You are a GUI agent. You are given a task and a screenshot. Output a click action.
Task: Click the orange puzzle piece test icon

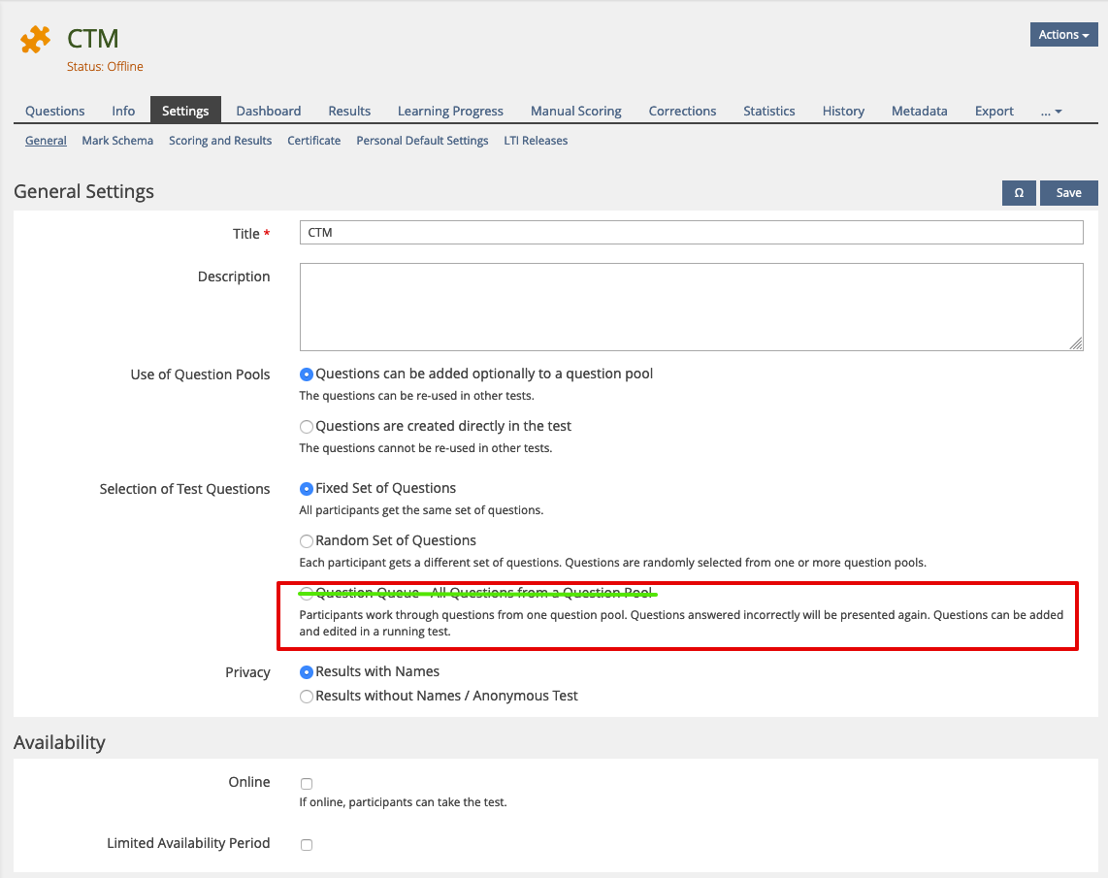36,40
